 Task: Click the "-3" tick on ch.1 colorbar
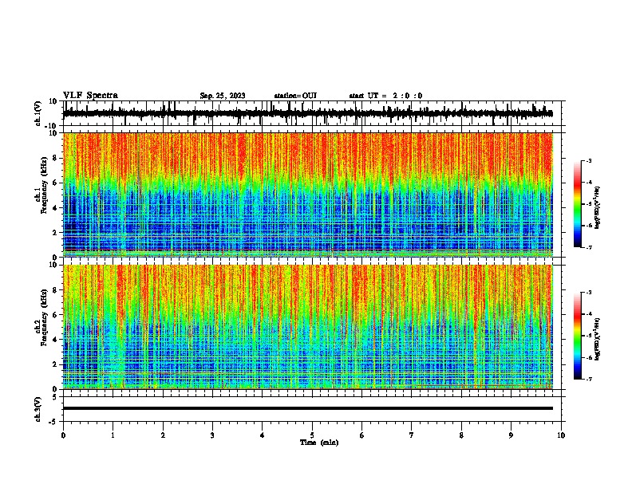(x=588, y=160)
